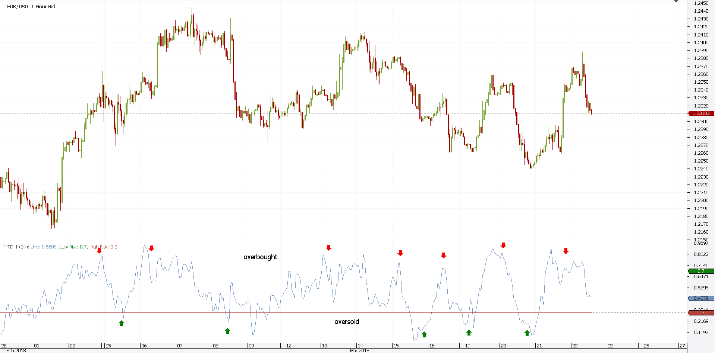Click the overbought label in the indicator pane

point(260,257)
